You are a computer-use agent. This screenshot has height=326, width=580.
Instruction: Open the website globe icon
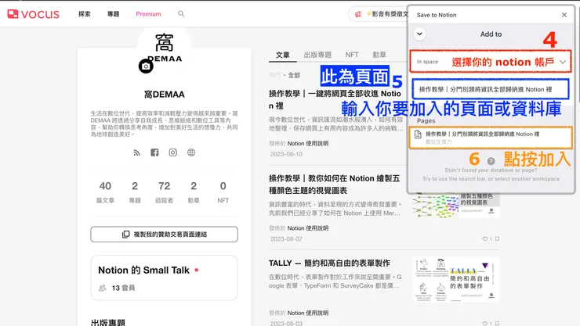(x=191, y=152)
